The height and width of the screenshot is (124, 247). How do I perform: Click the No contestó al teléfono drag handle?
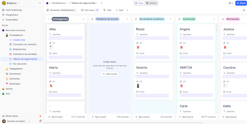(136, 19)
